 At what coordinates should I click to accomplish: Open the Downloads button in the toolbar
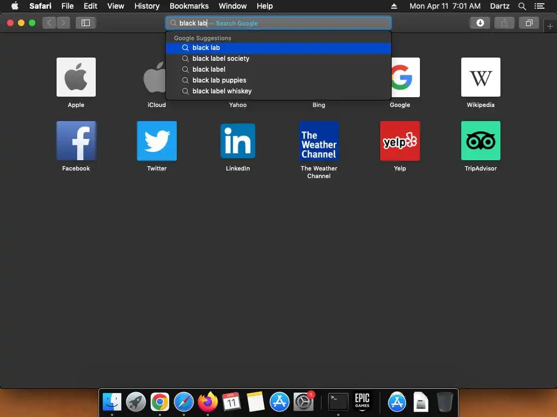480,23
